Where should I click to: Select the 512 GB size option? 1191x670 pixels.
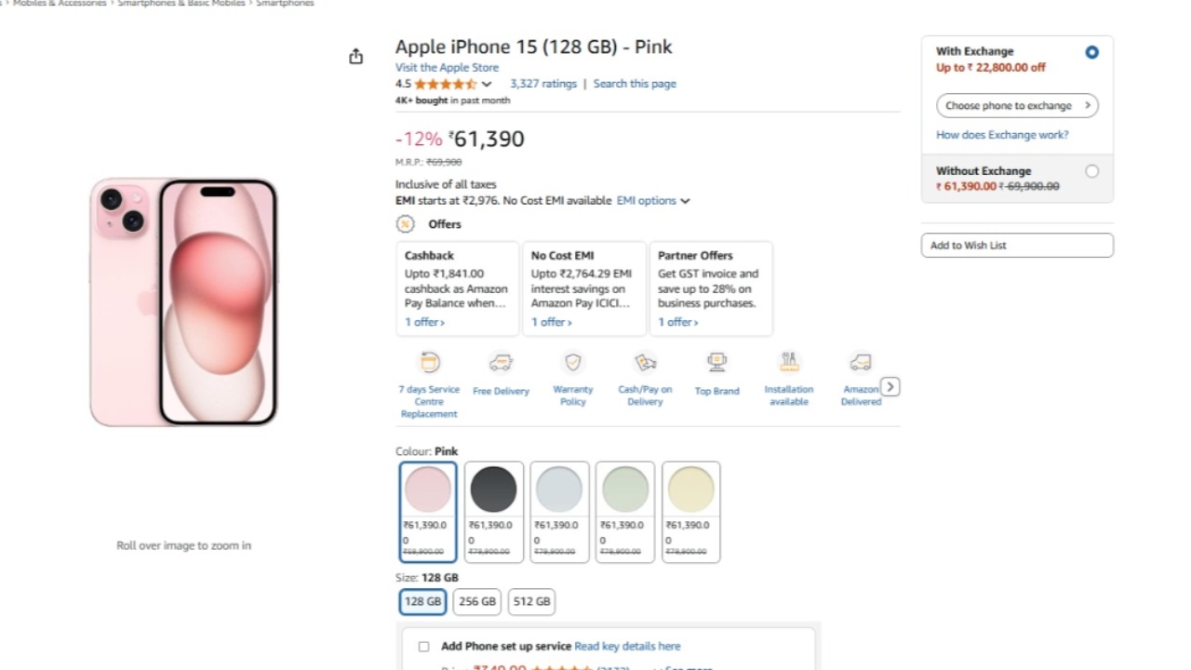point(531,602)
